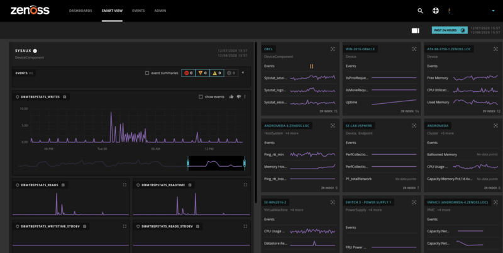Focus on ANDROMEDA-4.ZENOSS.LOC target icon
Screen dimensions: 503x253
tap(333, 126)
